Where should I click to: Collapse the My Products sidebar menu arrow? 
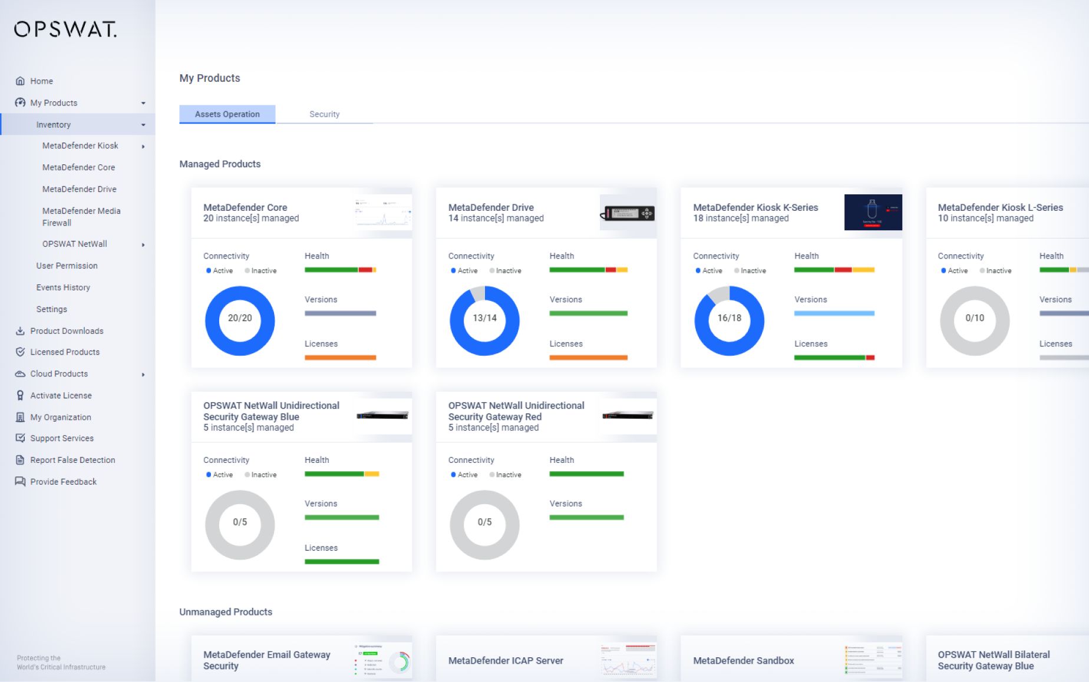pyautogui.click(x=143, y=103)
